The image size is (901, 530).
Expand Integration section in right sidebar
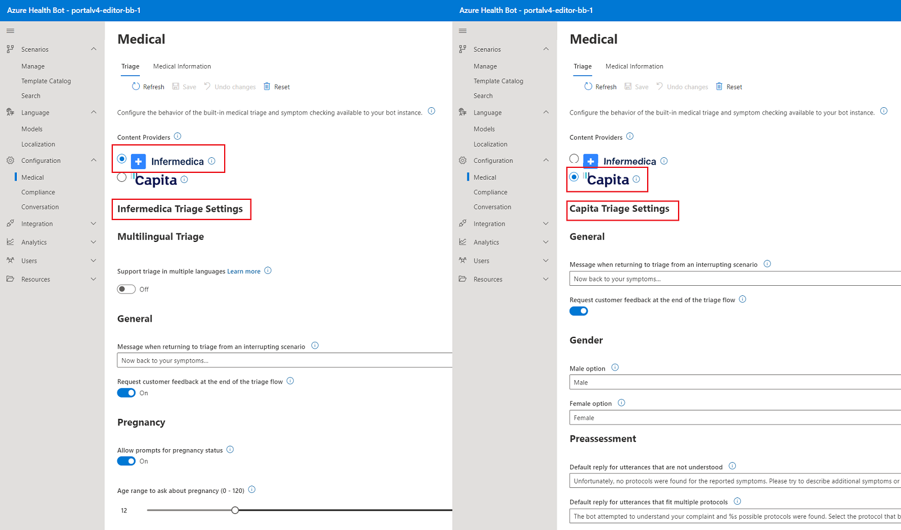tap(546, 223)
